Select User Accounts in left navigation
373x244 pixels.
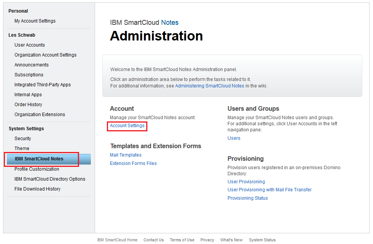[x=29, y=45]
